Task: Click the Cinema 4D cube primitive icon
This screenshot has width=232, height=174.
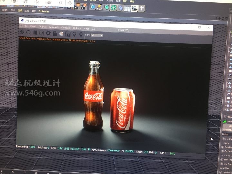Action: pos(92,7)
